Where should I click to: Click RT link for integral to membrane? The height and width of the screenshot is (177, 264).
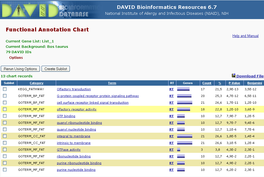click(x=172, y=136)
